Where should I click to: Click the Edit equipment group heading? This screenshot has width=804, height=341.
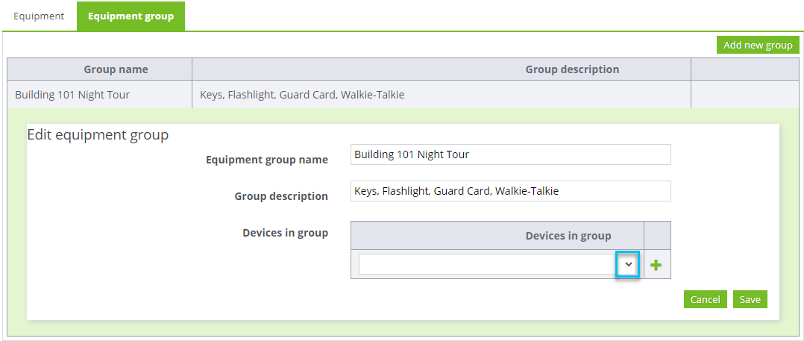pyautogui.click(x=98, y=135)
